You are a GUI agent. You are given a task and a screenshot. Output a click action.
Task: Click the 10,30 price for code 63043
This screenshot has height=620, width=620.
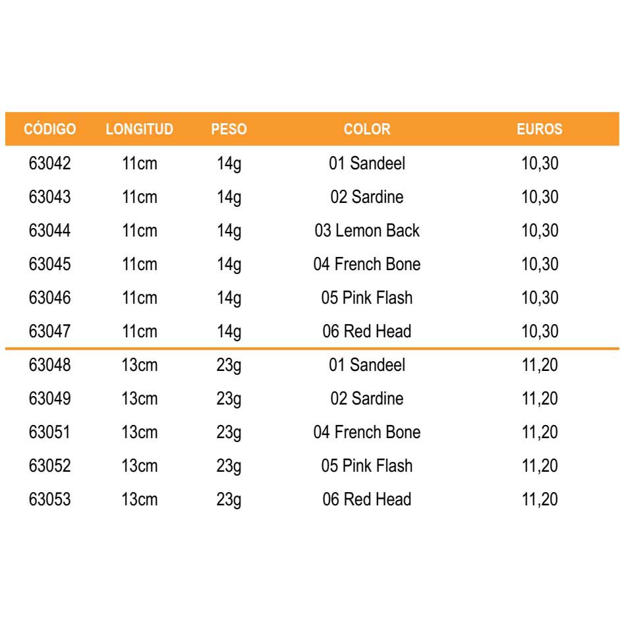click(540, 197)
